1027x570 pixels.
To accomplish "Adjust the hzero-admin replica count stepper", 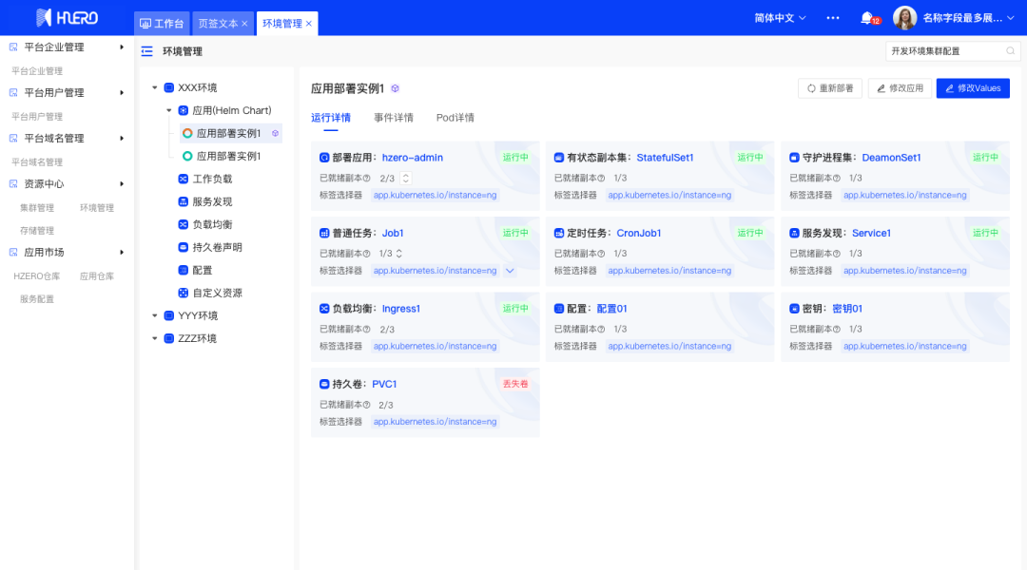I will [x=406, y=178].
